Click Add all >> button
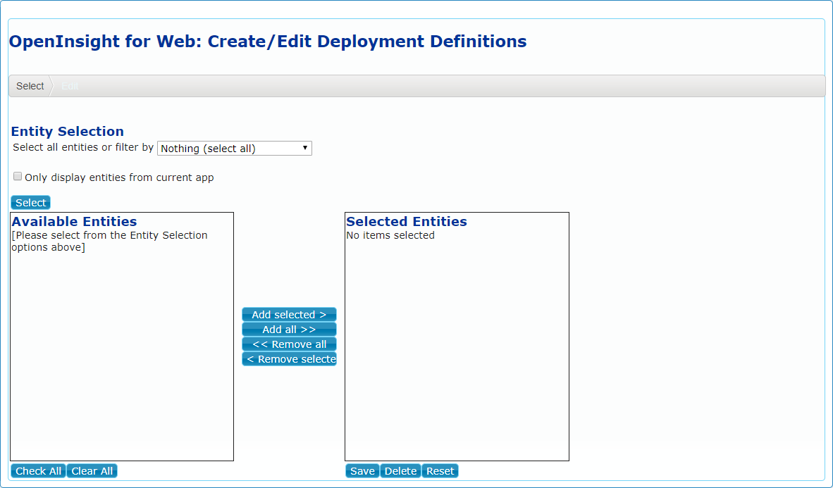The width and height of the screenshot is (833, 488). coord(289,330)
